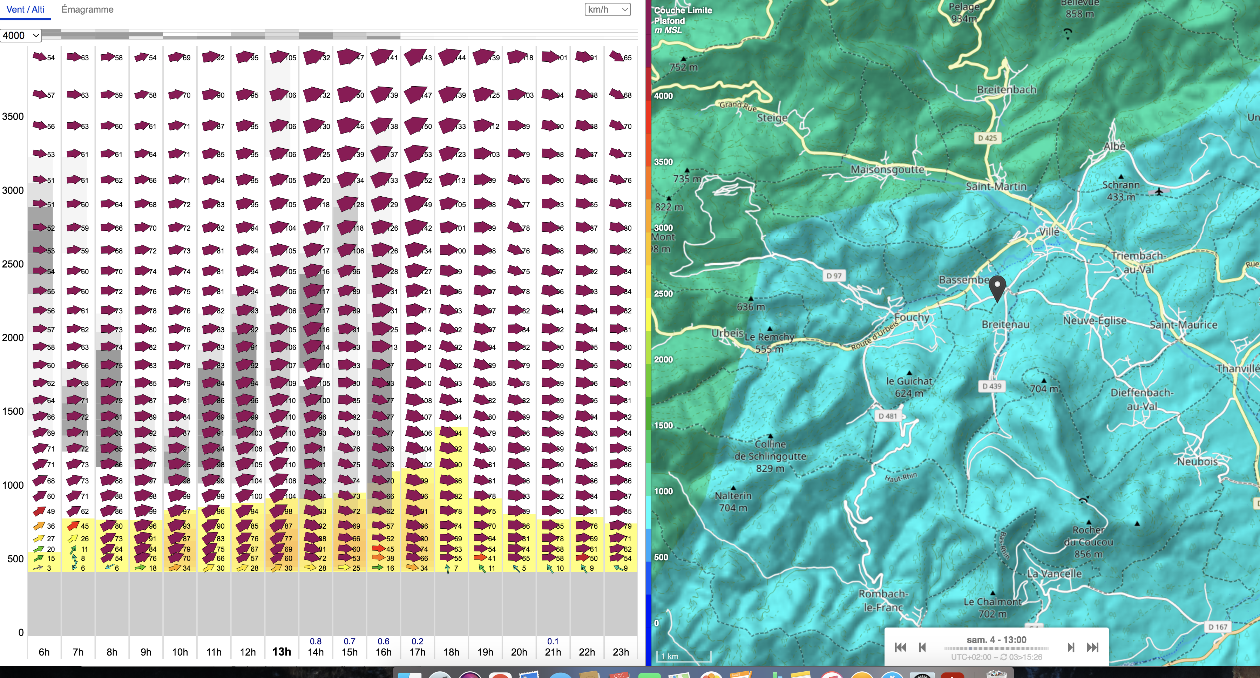Click the 2500 mark on altitude color scale
Screen dimensions: 1260x678
point(663,293)
